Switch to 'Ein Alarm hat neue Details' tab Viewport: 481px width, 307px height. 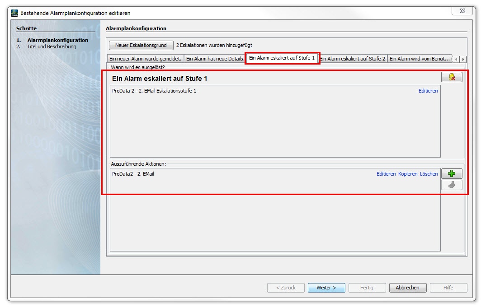(x=215, y=59)
